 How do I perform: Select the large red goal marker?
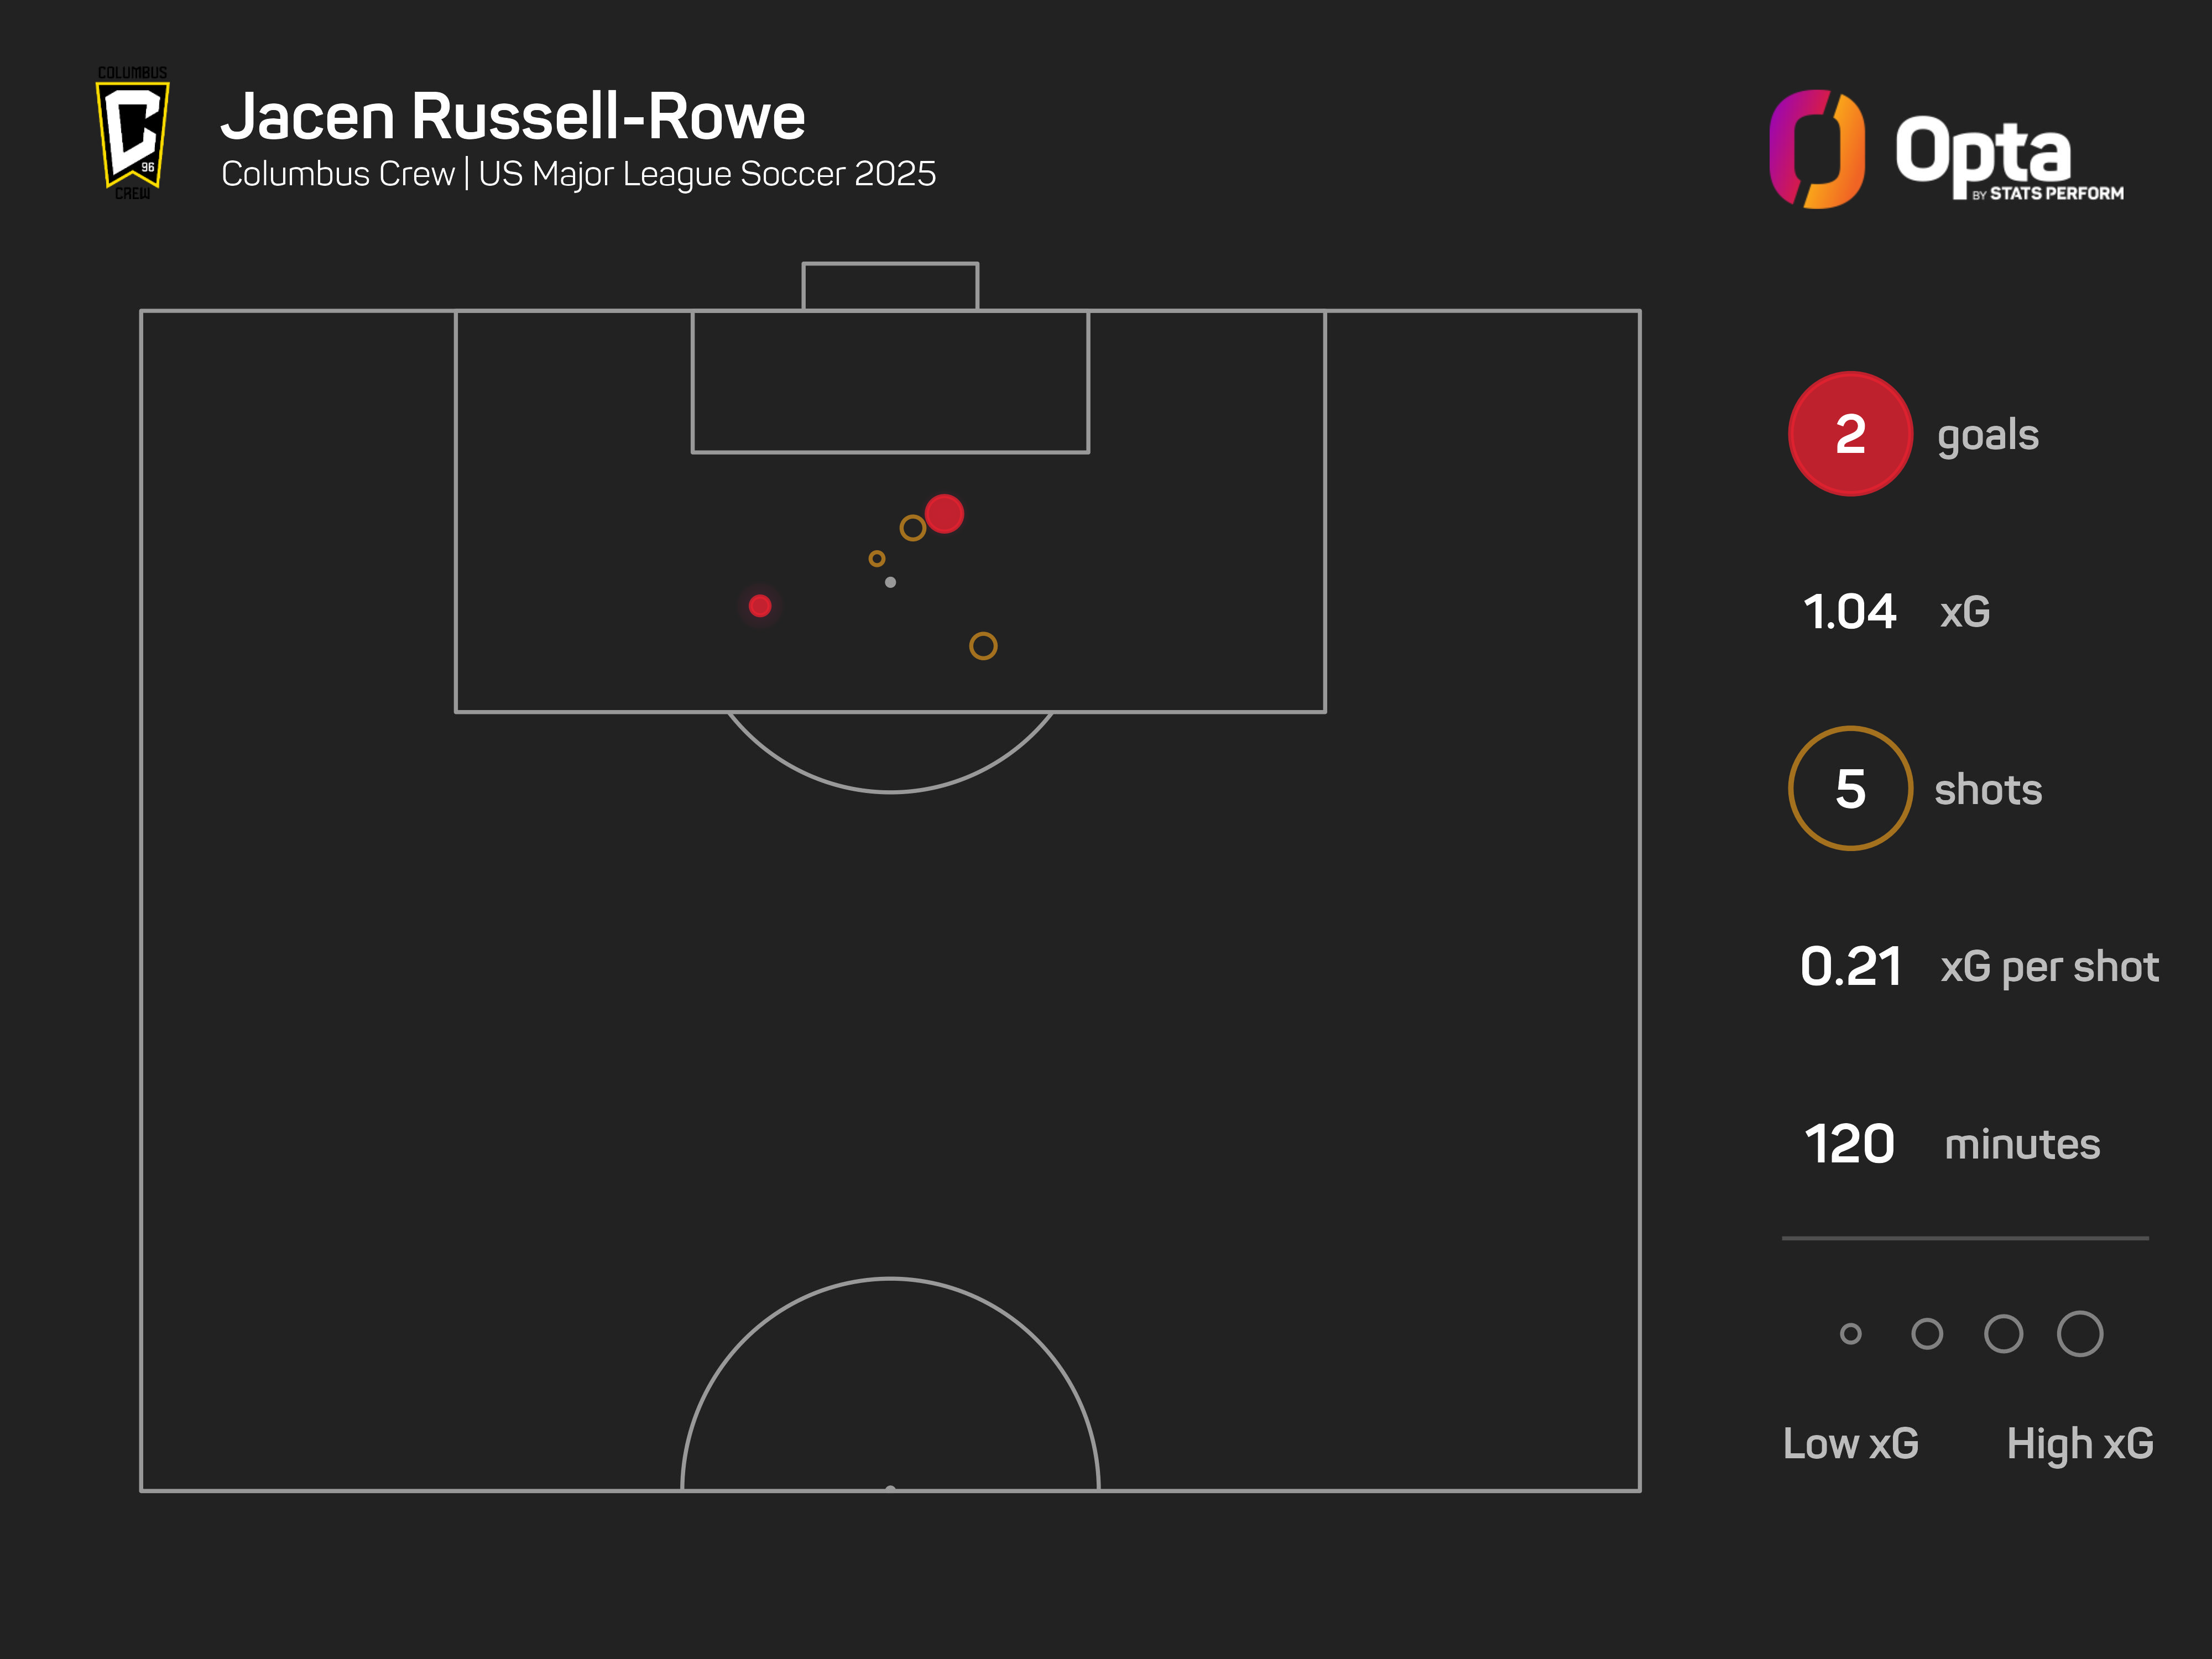[944, 514]
